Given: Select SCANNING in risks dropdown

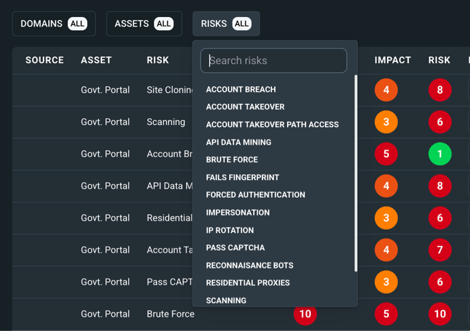Looking at the screenshot, I should 226,300.
